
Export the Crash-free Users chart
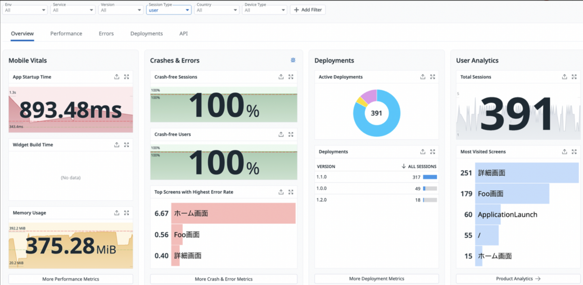(x=281, y=135)
